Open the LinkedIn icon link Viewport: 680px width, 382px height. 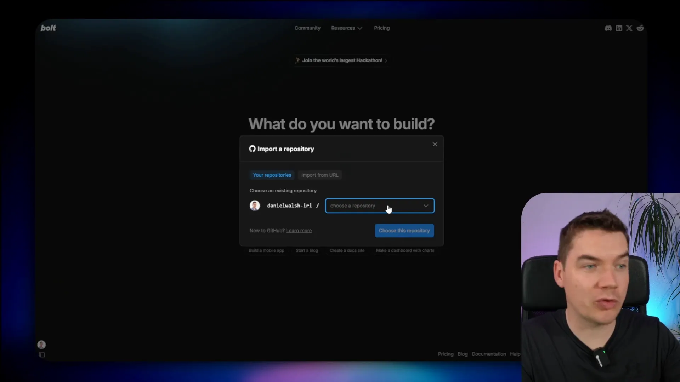619,28
